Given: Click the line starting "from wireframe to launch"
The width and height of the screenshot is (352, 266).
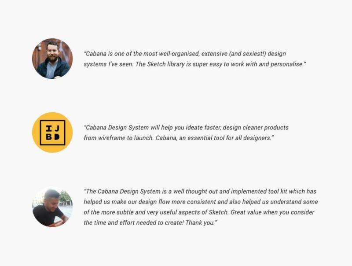Looking at the screenshot, I should tap(179, 138).
